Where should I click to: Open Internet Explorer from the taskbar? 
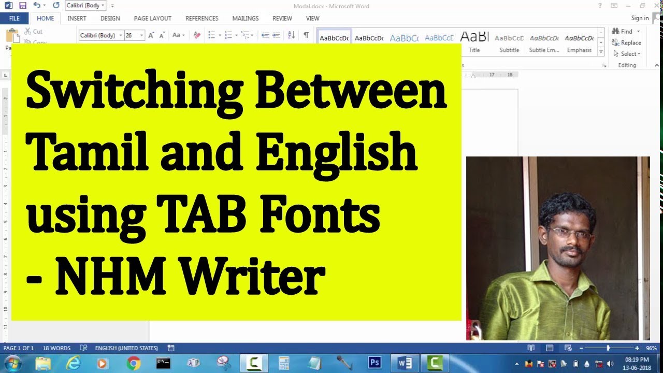click(x=74, y=363)
